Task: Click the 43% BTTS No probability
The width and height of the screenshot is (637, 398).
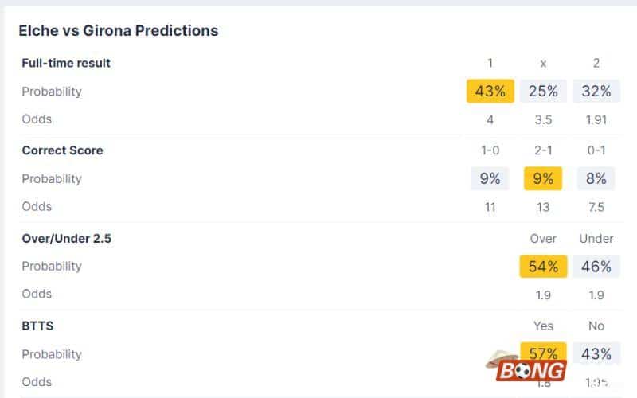Action: click(x=596, y=354)
